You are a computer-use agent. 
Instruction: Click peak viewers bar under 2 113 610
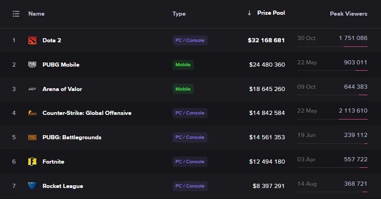pyautogui.click(x=353, y=119)
